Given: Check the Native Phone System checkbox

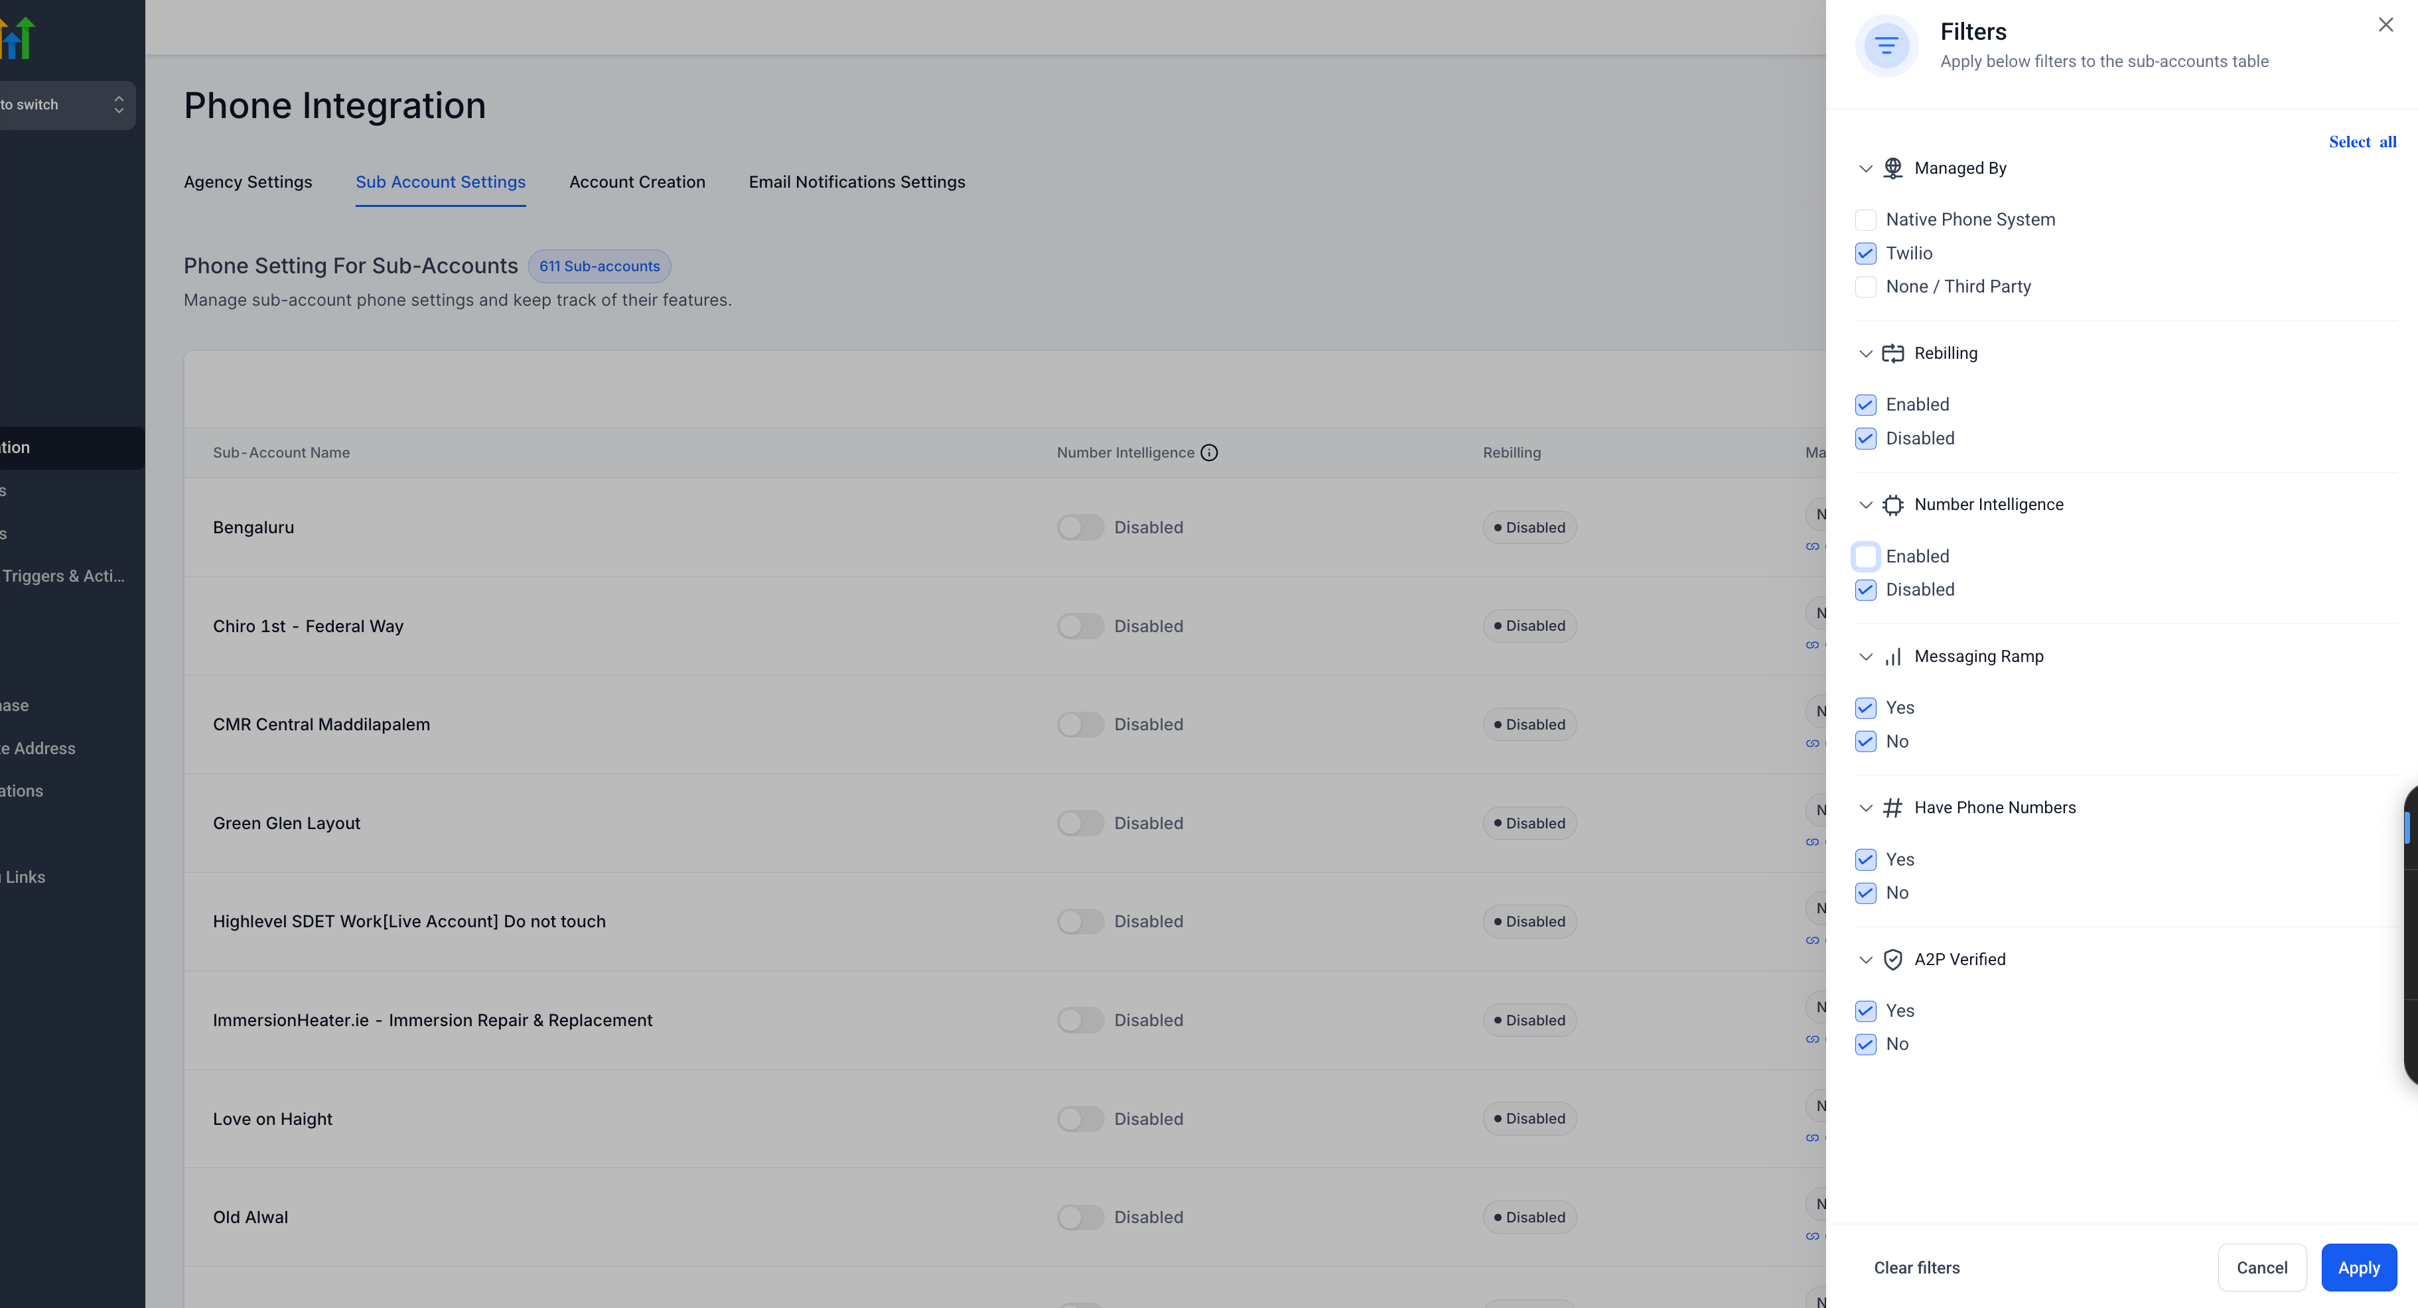Looking at the screenshot, I should (x=1865, y=220).
